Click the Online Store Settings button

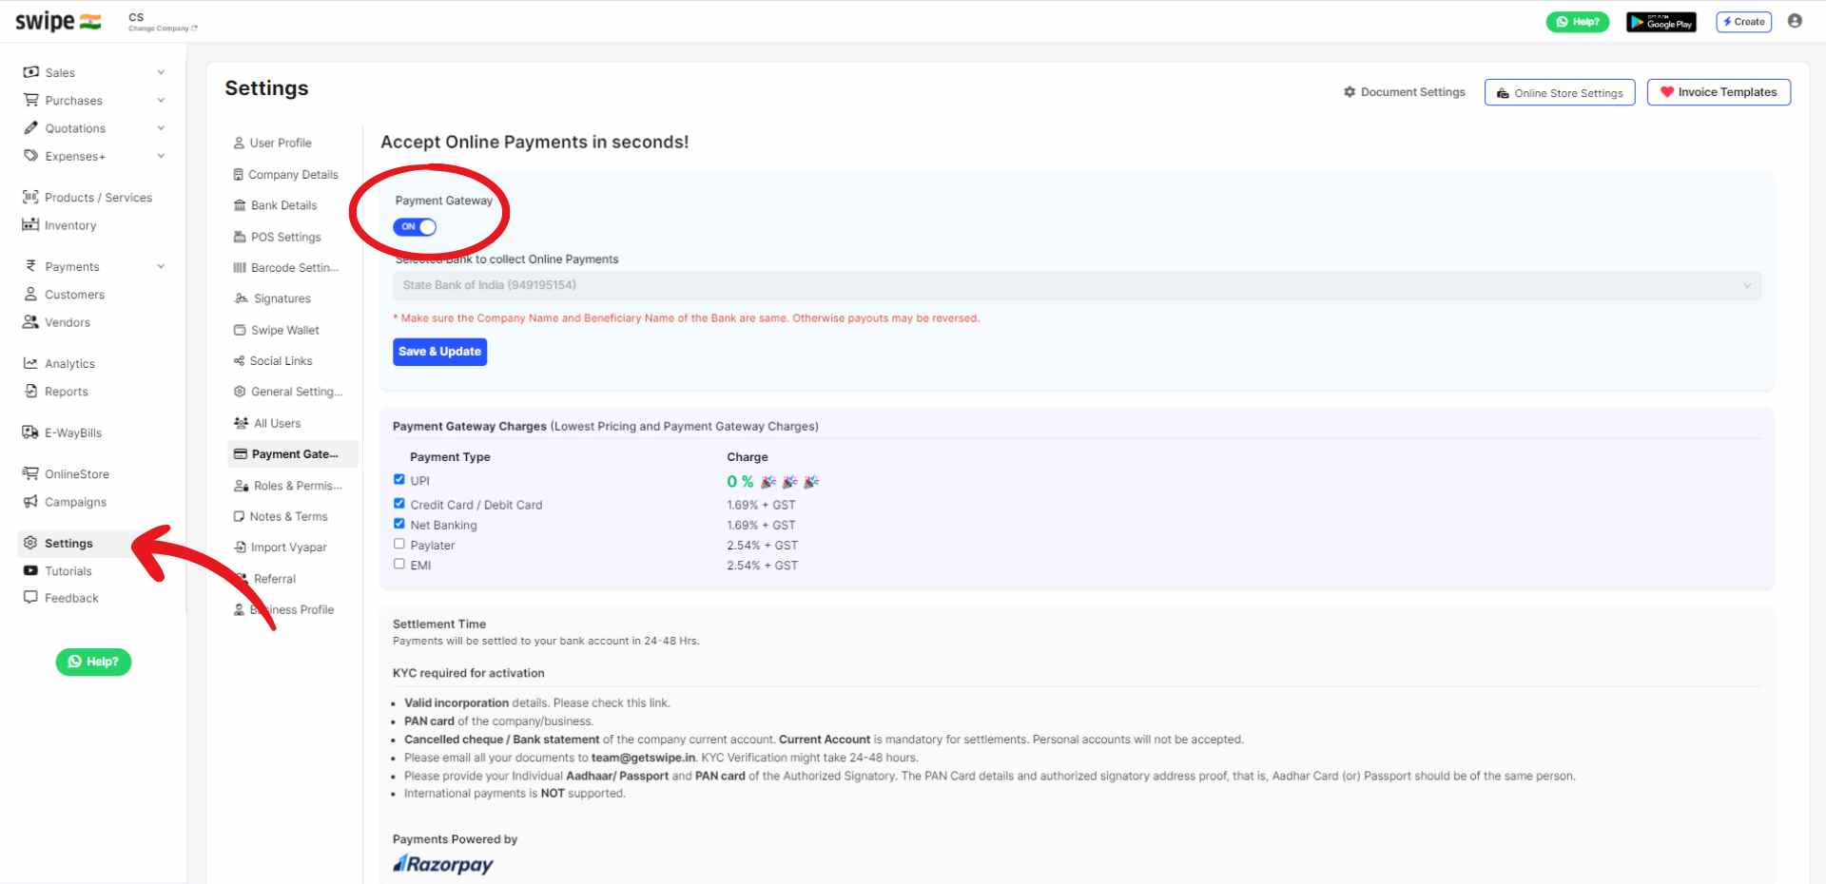(1560, 92)
